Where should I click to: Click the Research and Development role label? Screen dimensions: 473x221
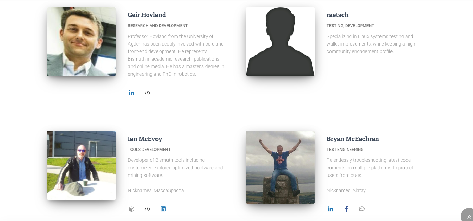coord(158,26)
